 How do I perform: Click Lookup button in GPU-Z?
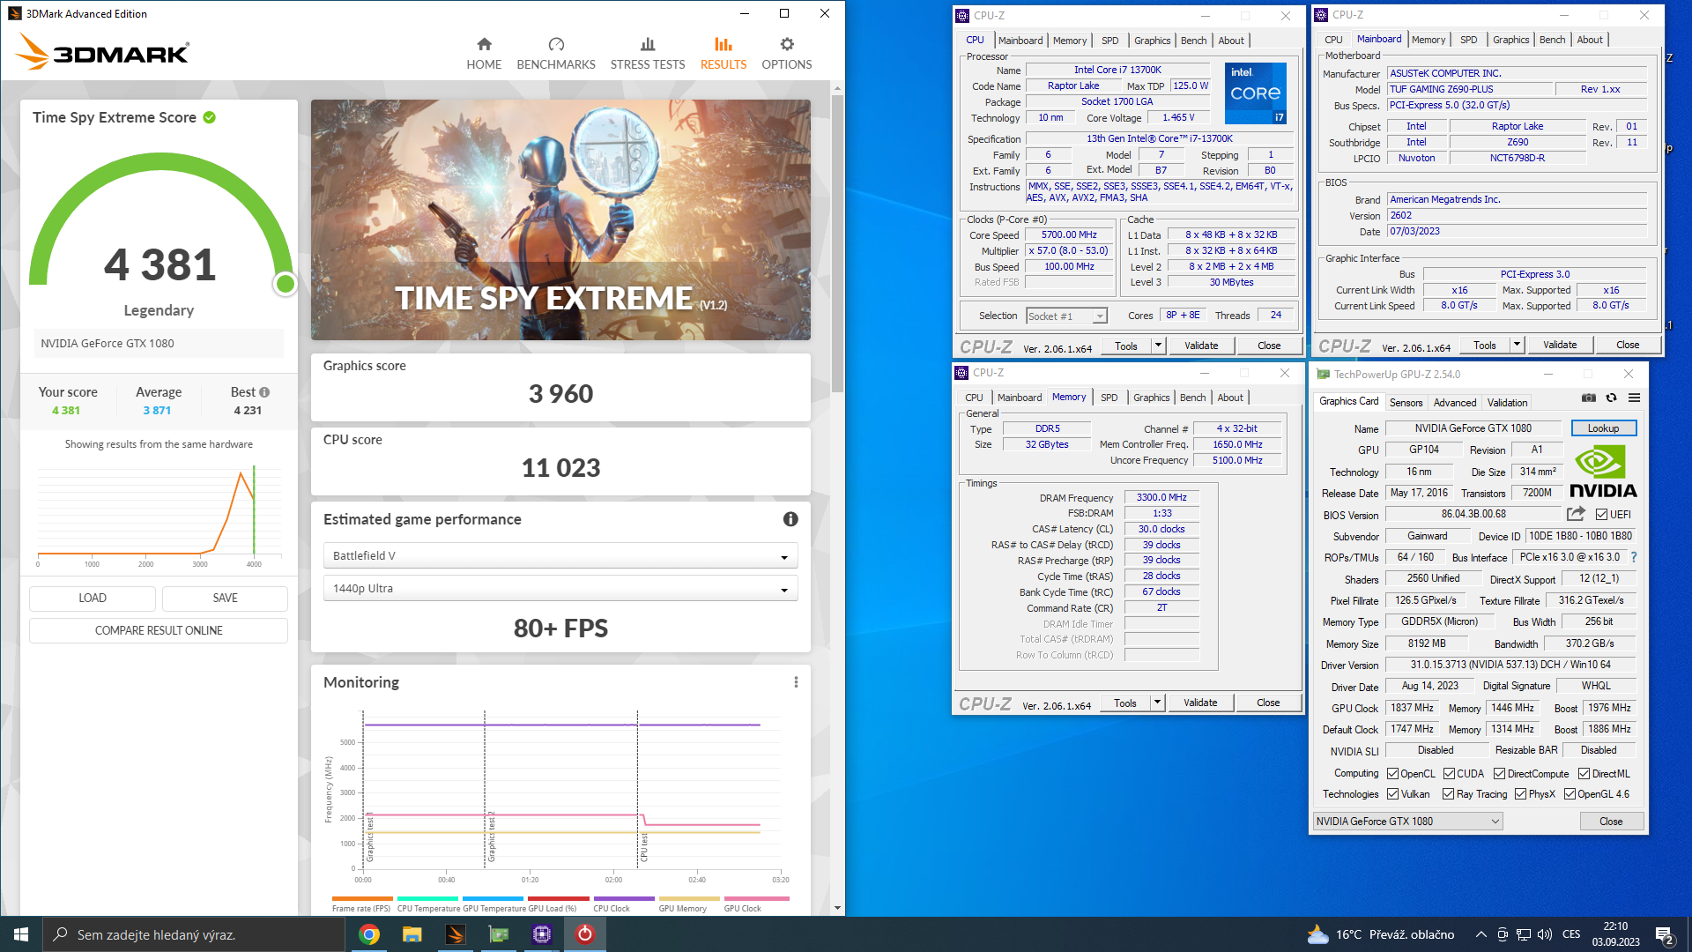pos(1604,428)
